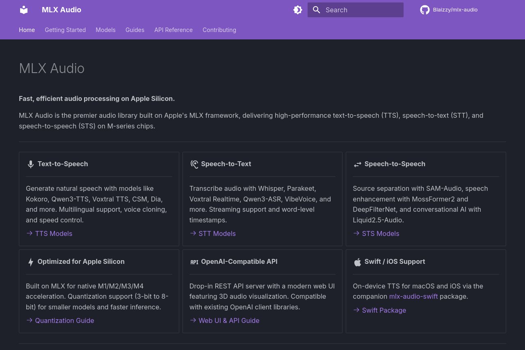Viewport: 525px width, 350px height.
Task: Open the Getting Started tab
Action: pos(65,30)
